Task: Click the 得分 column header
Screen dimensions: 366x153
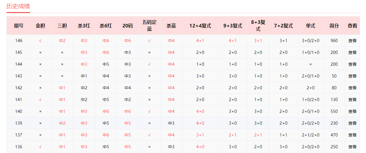Action: 334,26
